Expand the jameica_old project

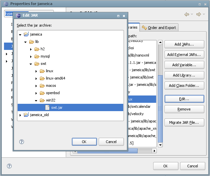pos(20,115)
